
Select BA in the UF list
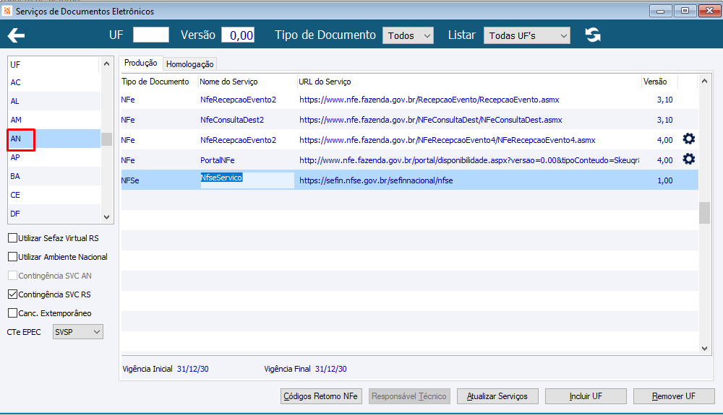click(x=54, y=176)
